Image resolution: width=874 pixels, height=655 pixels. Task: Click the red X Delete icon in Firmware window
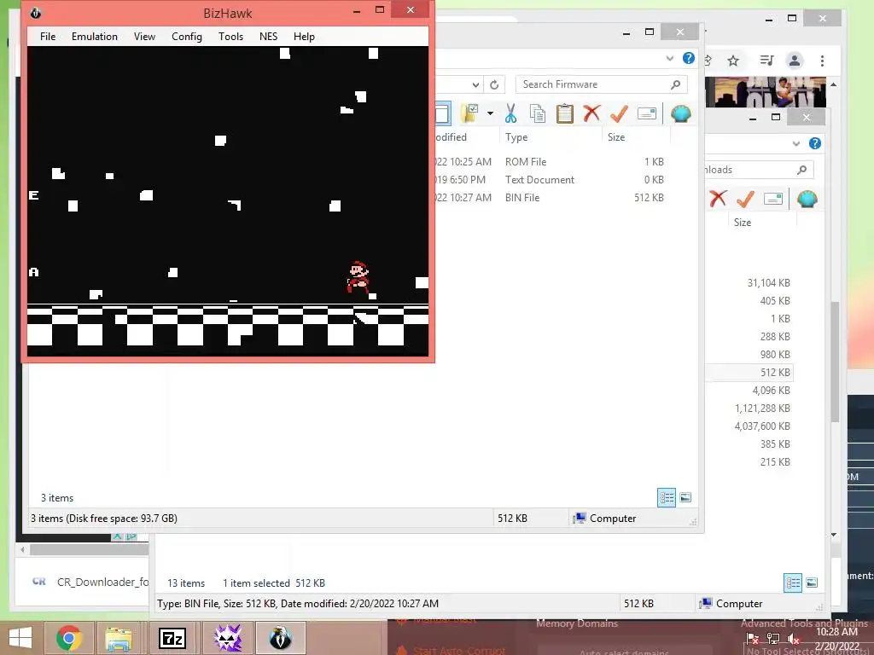pos(592,113)
